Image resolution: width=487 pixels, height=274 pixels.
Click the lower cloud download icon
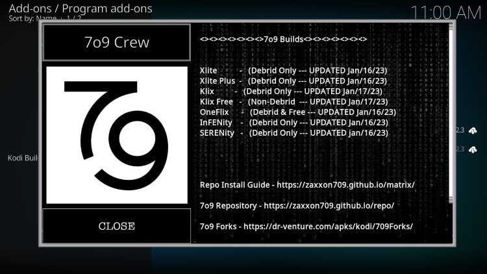coord(473,150)
